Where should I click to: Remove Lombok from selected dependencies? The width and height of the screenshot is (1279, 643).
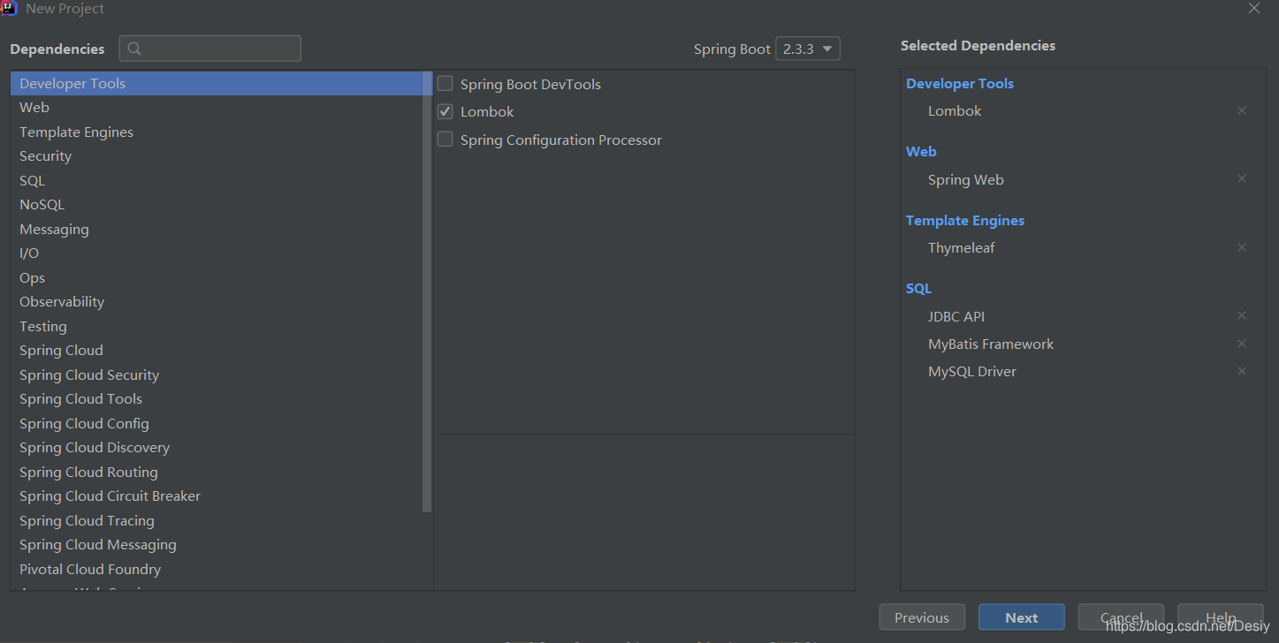point(1242,110)
